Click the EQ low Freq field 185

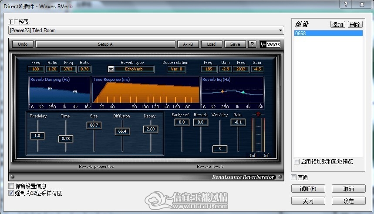click(x=209, y=69)
